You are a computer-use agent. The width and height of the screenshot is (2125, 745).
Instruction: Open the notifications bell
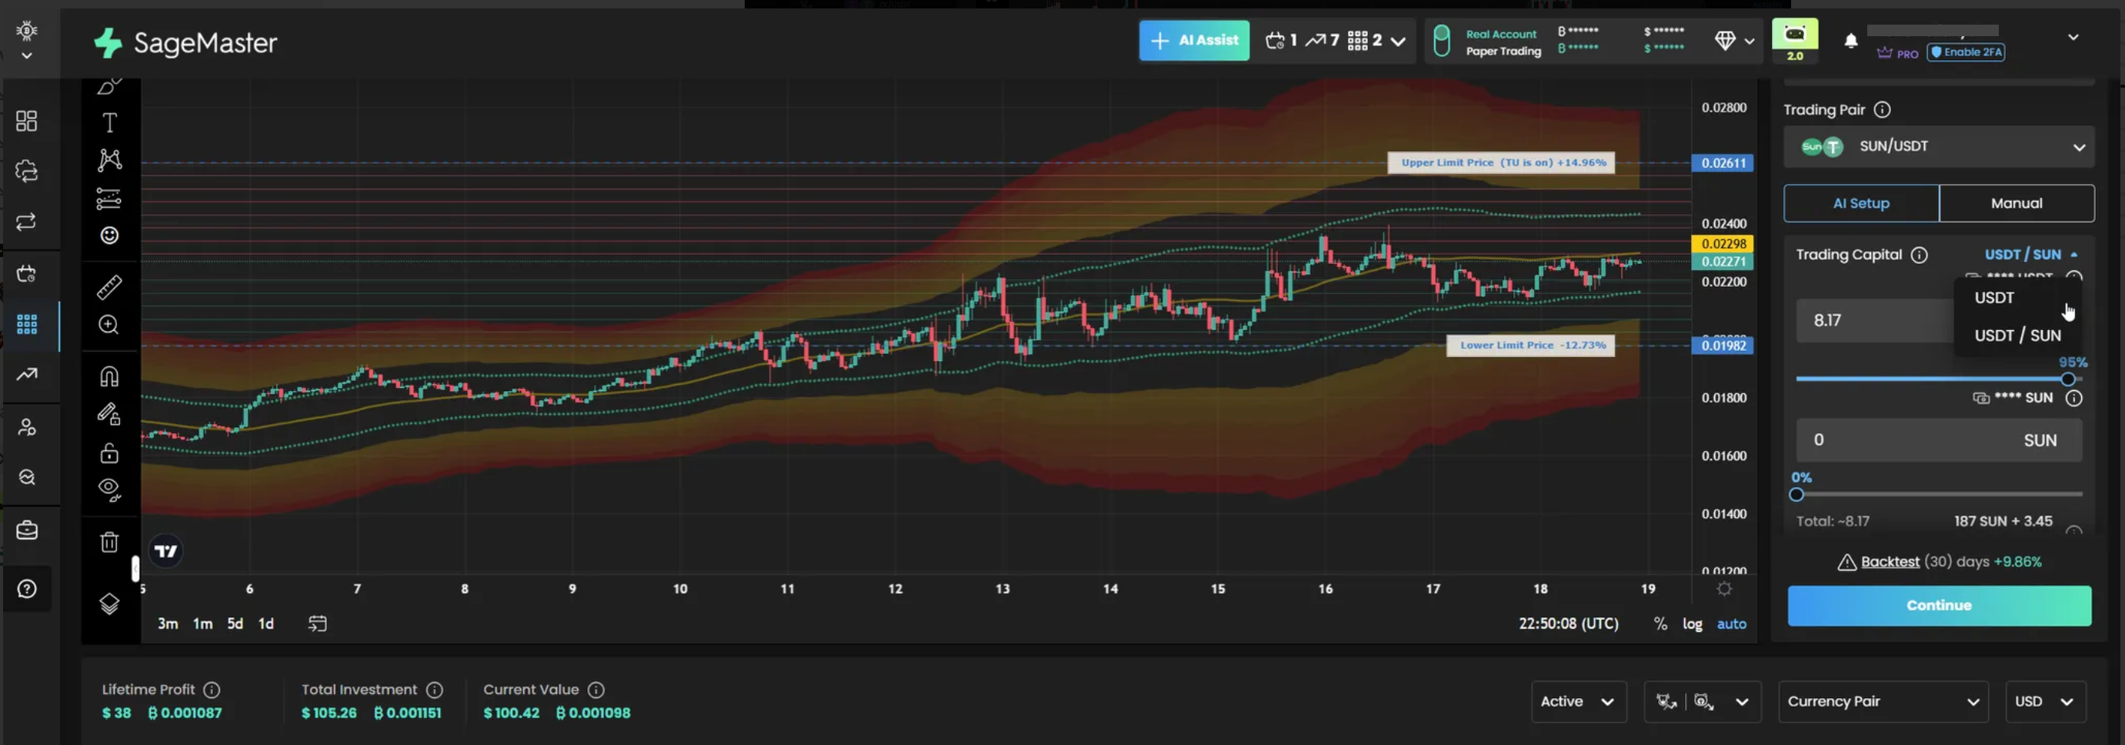pos(1851,42)
